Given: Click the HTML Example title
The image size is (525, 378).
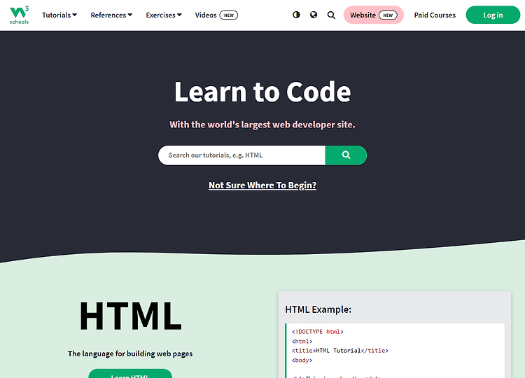Looking at the screenshot, I should tap(318, 309).
